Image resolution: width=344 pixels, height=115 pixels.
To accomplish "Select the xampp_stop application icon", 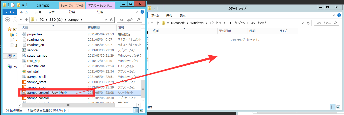I will click(24, 87).
